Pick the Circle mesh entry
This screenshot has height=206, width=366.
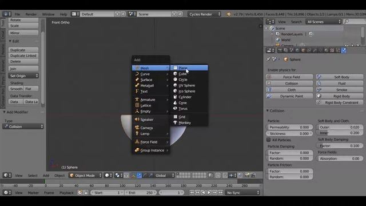(189, 80)
